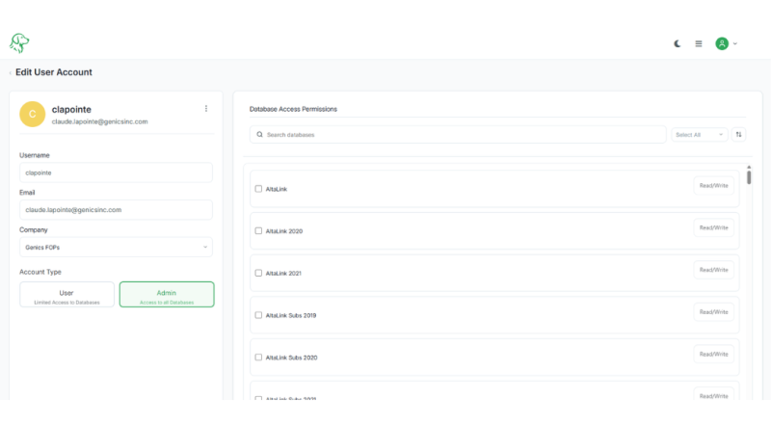Viewport: 771px width, 425px height.
Task: Focus the Email input field
Action: pyautogui.click(x=116, y=209)
